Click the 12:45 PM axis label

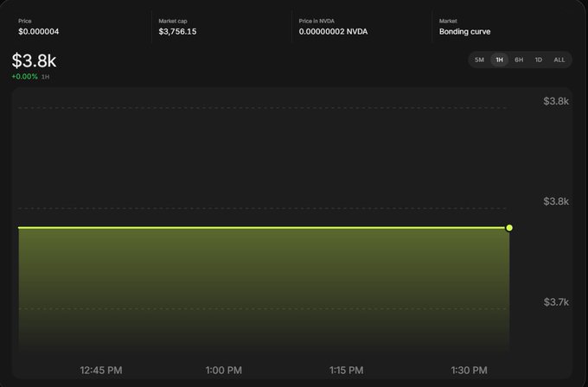coord(101,370)
